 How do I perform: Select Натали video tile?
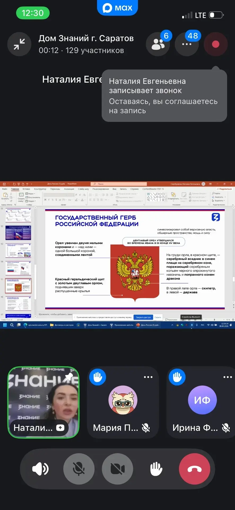coord(43,402)
